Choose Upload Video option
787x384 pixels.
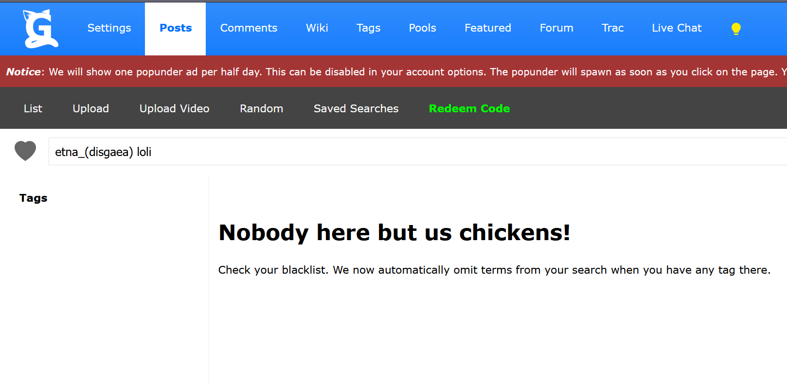(174, 108)
